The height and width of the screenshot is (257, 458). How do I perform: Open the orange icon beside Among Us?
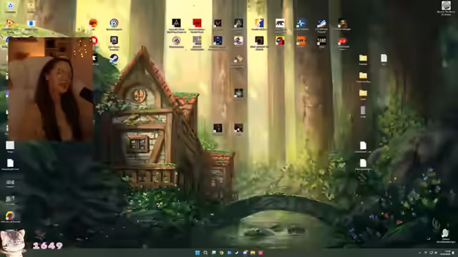301,41
